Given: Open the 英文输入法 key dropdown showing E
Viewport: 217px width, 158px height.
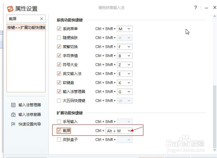Looking at the screenshot, I should tap(125, 74).
